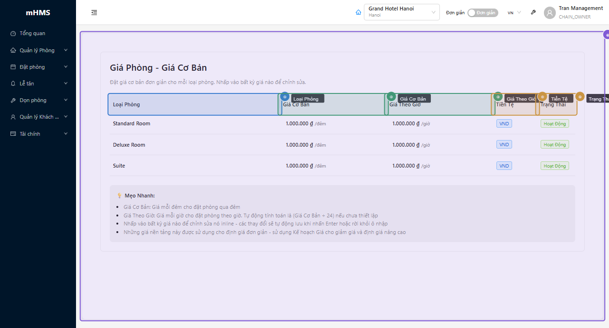Click the Tài chính card icon
This screenshot has width=609, height=328.
tap(13, 134)
